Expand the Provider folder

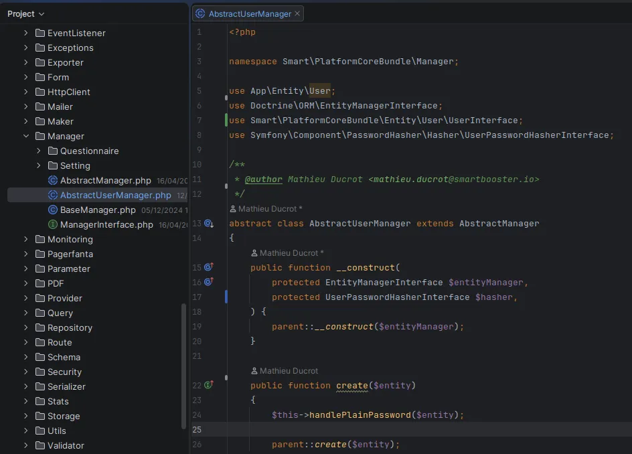26,298
